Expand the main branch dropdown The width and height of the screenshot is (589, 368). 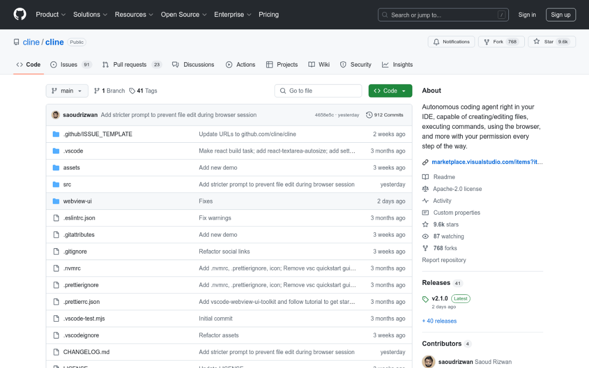pos(67,91)
